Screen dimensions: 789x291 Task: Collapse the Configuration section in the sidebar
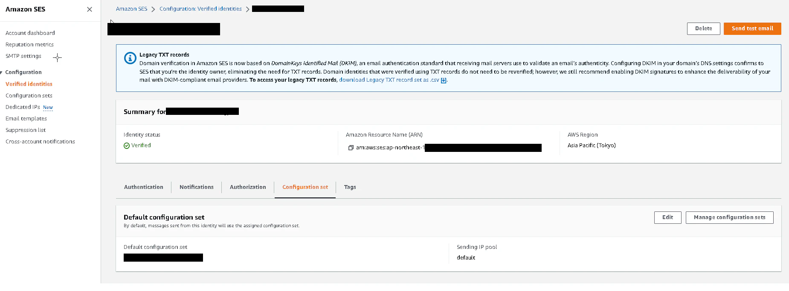(2, 73)
